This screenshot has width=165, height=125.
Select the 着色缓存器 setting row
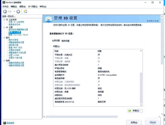coord(97,78)
